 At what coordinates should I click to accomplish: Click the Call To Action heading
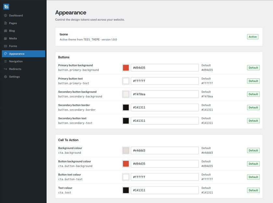pos(68,140)
